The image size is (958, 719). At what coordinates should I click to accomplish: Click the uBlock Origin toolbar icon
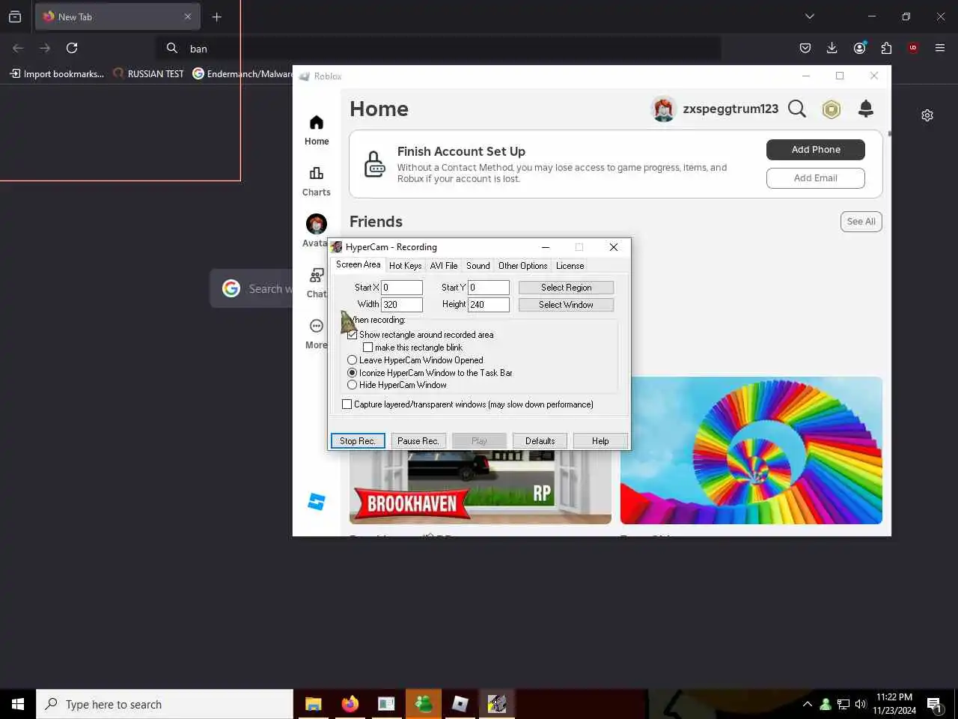click(913, 48)
